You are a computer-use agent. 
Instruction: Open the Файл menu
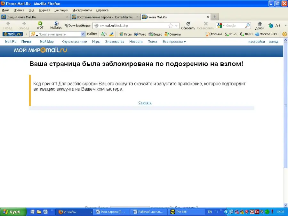point(6,10)
